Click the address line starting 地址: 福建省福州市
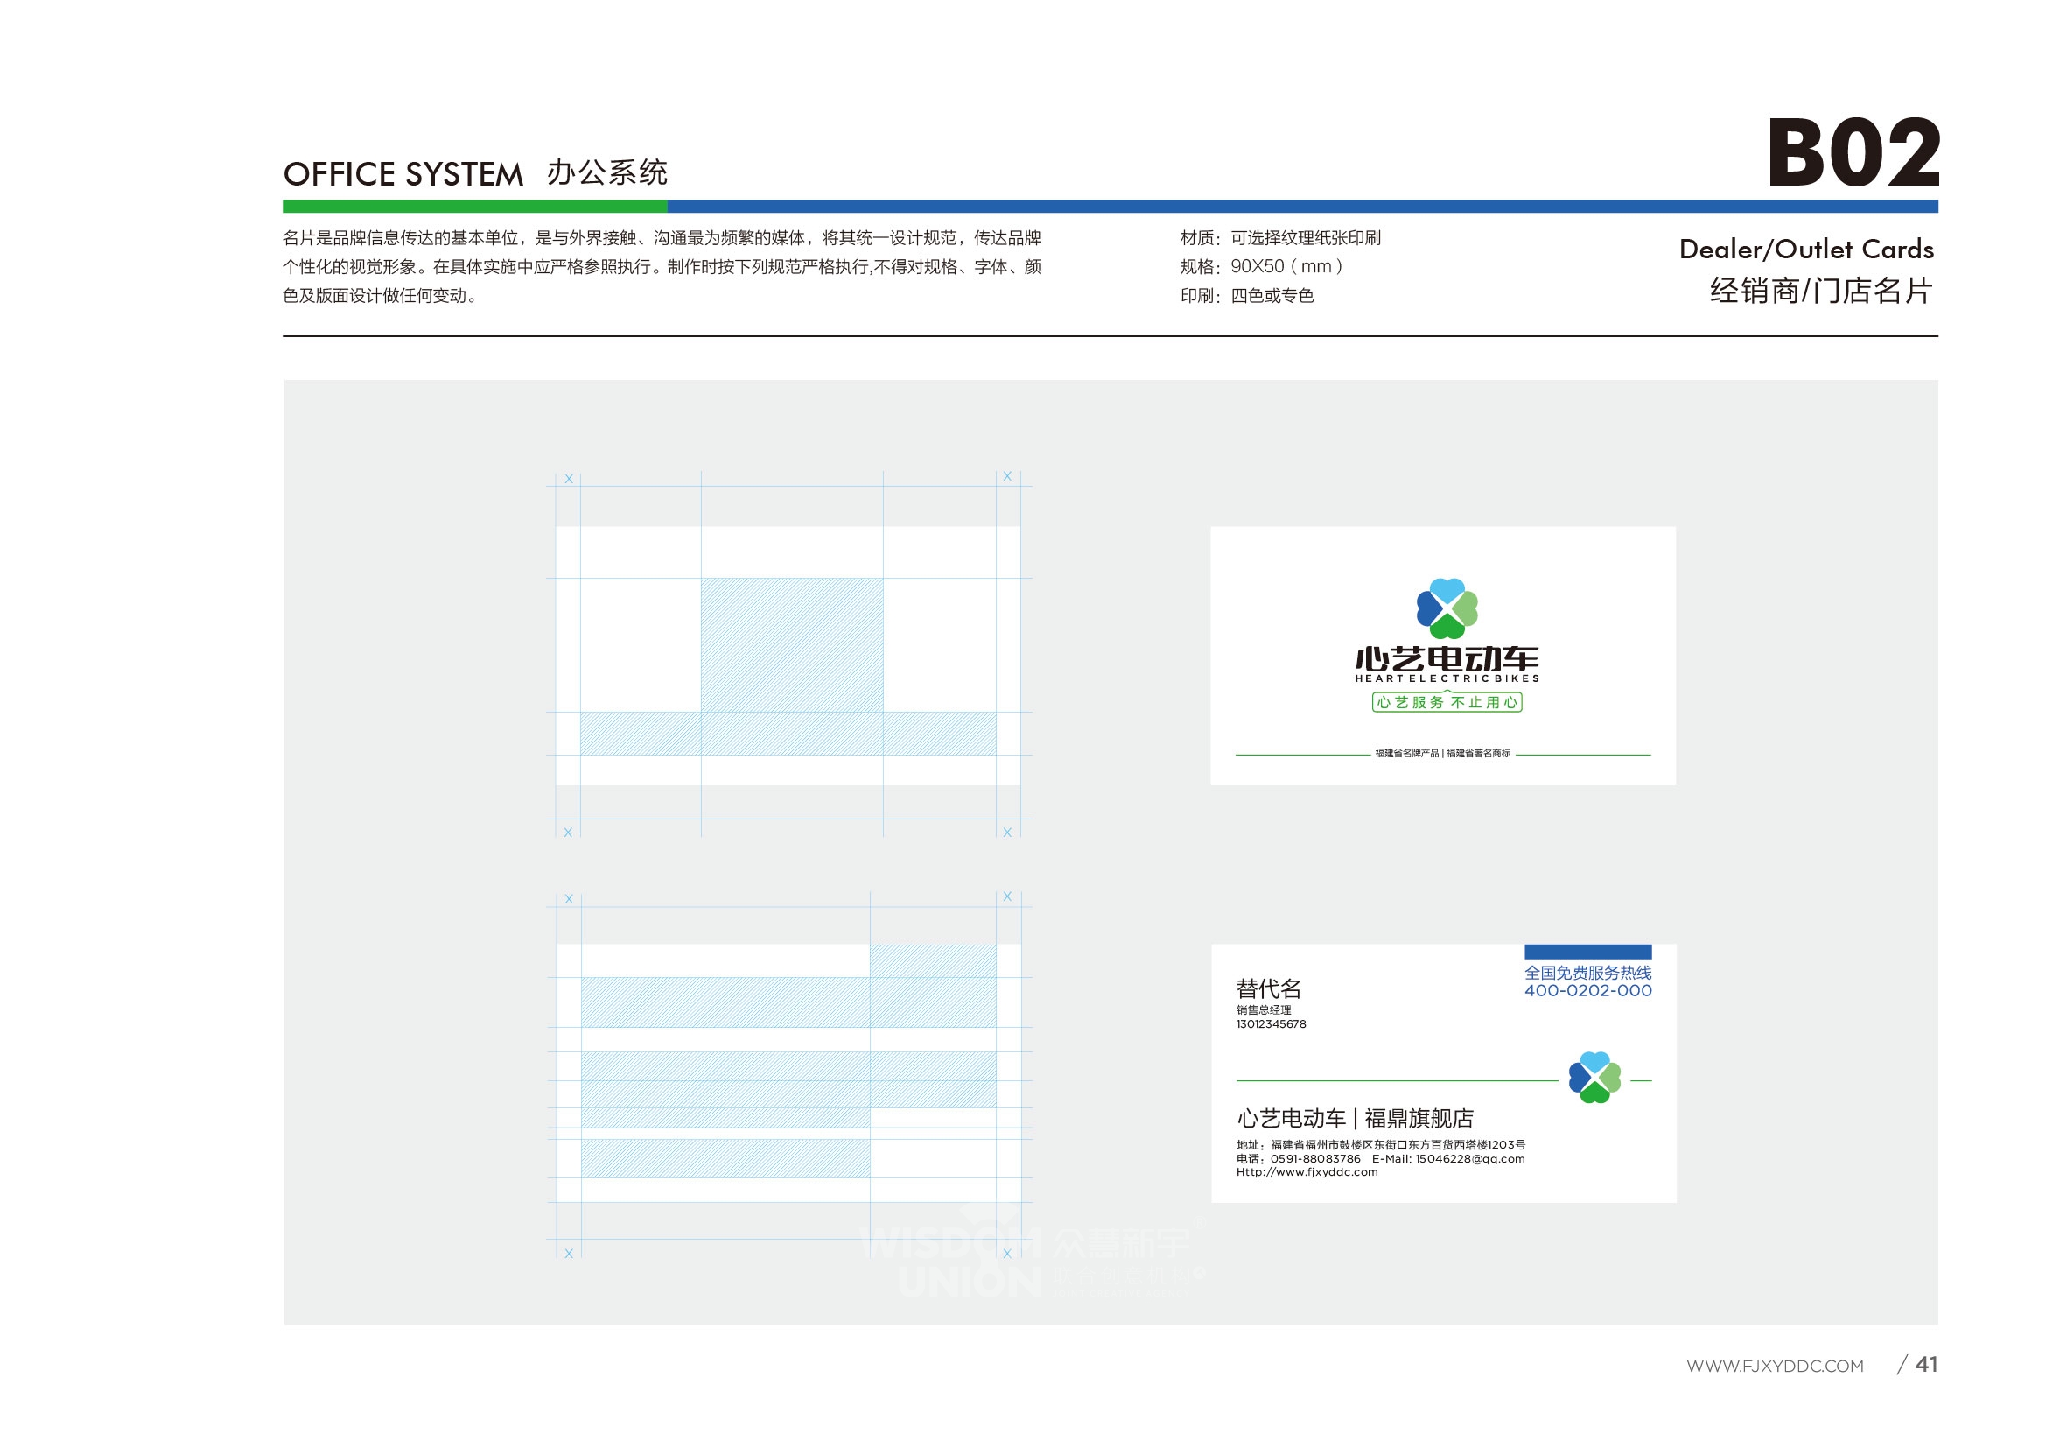 1380,1144
